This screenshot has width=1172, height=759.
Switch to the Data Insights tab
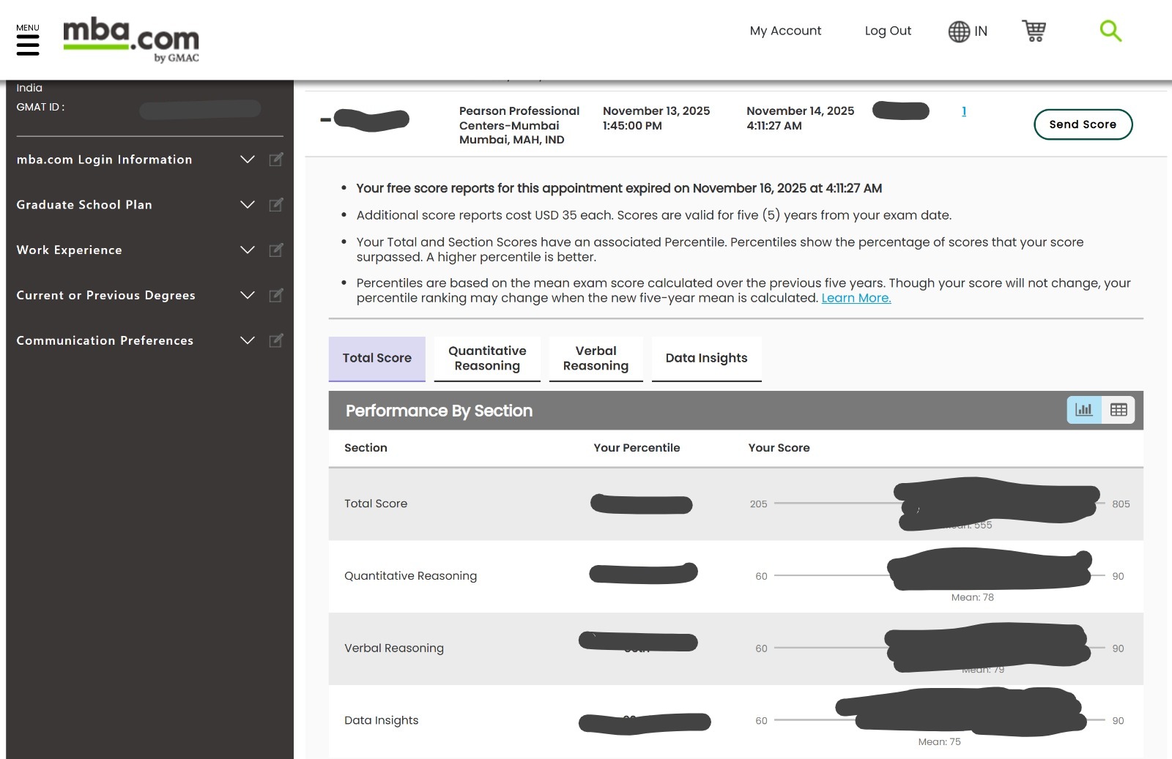point(706,359)
